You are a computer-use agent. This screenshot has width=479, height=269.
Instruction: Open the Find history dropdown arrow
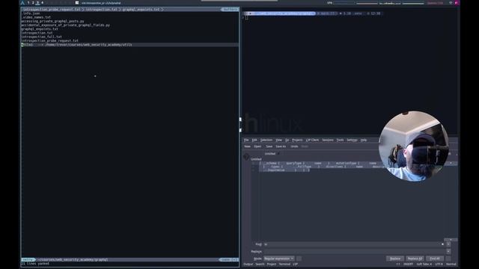point(448,244)
